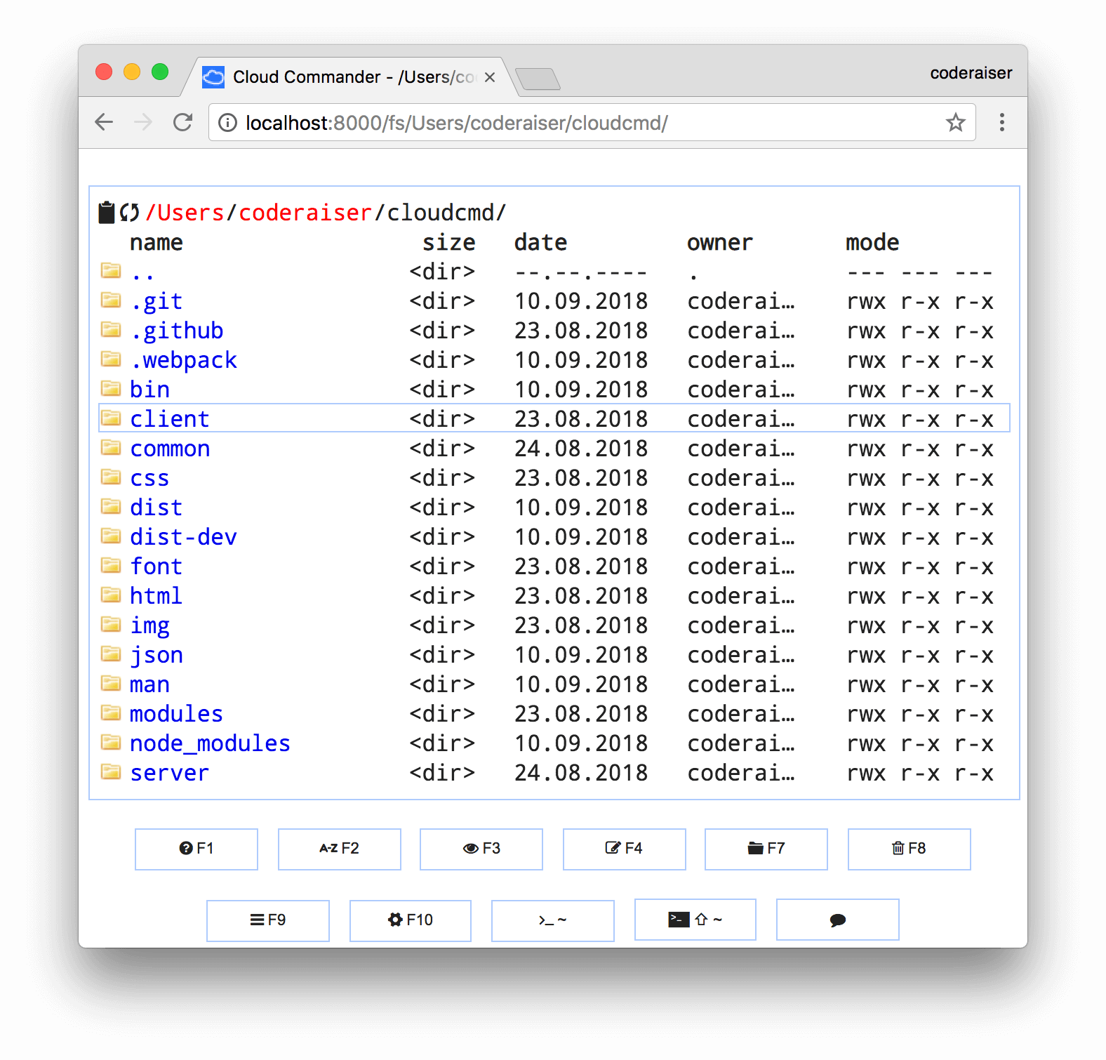Click the F2 rename button
Image resolution: width=1106 pixels, height=1060 pixels.
(339, 849)
